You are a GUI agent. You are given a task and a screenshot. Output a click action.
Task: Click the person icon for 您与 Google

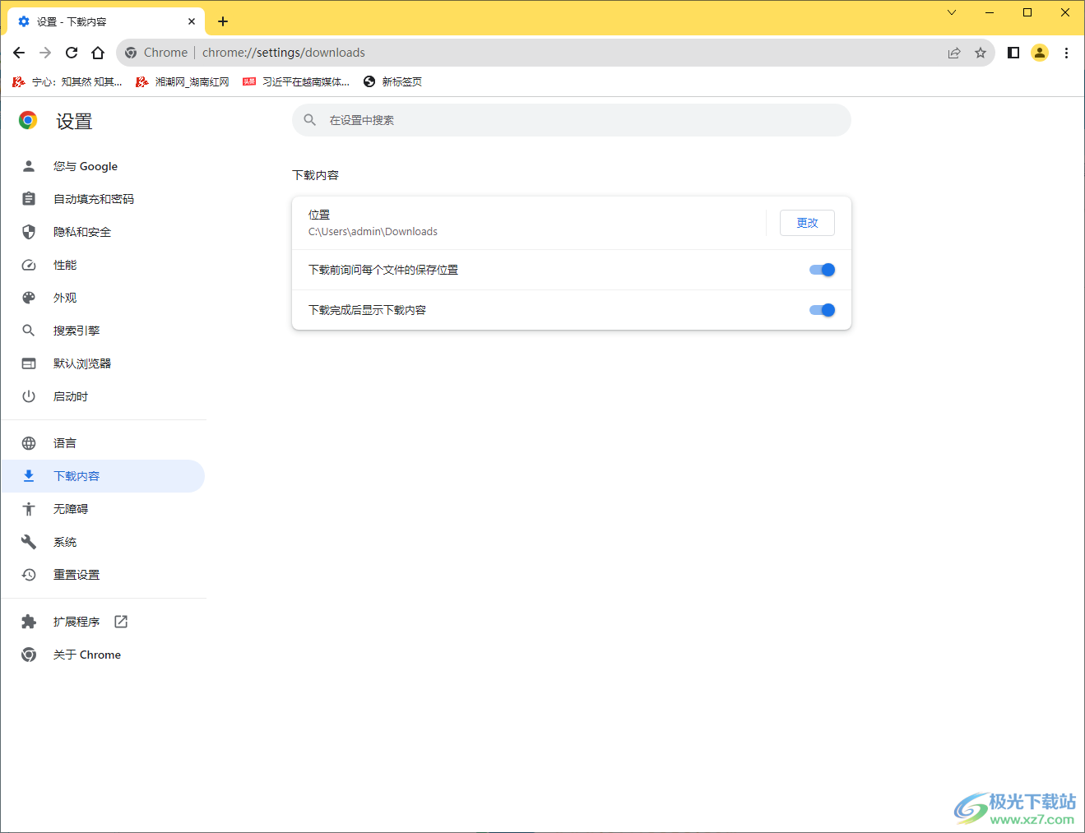pos(29,166)
